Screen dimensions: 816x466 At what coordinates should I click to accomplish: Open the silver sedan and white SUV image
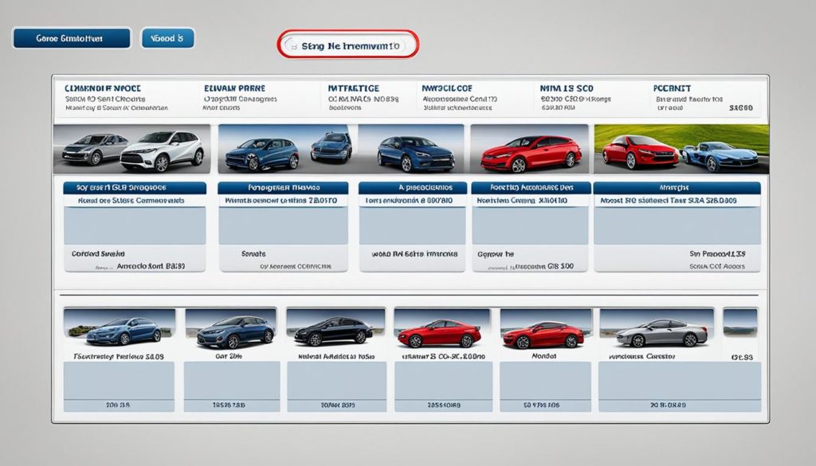click(131, 148)
